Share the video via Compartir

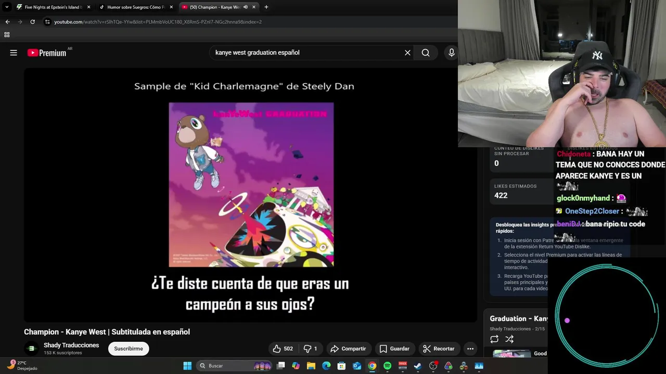348,349
